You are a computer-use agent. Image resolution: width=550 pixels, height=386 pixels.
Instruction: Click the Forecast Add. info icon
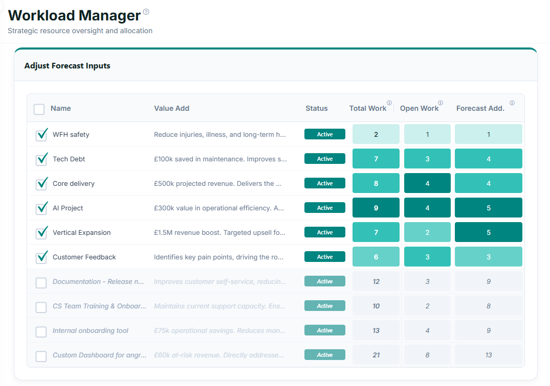(x=512, y=103)
